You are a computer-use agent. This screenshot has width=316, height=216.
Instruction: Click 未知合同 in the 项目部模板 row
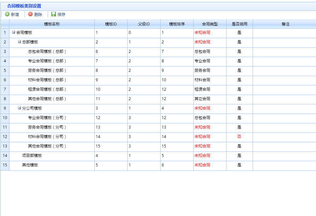[202, 156]
